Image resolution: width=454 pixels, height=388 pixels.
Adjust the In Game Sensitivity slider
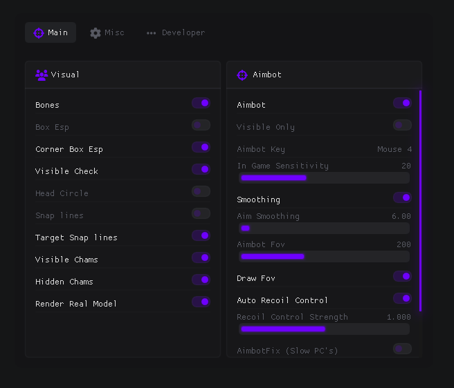pos(324,177)
